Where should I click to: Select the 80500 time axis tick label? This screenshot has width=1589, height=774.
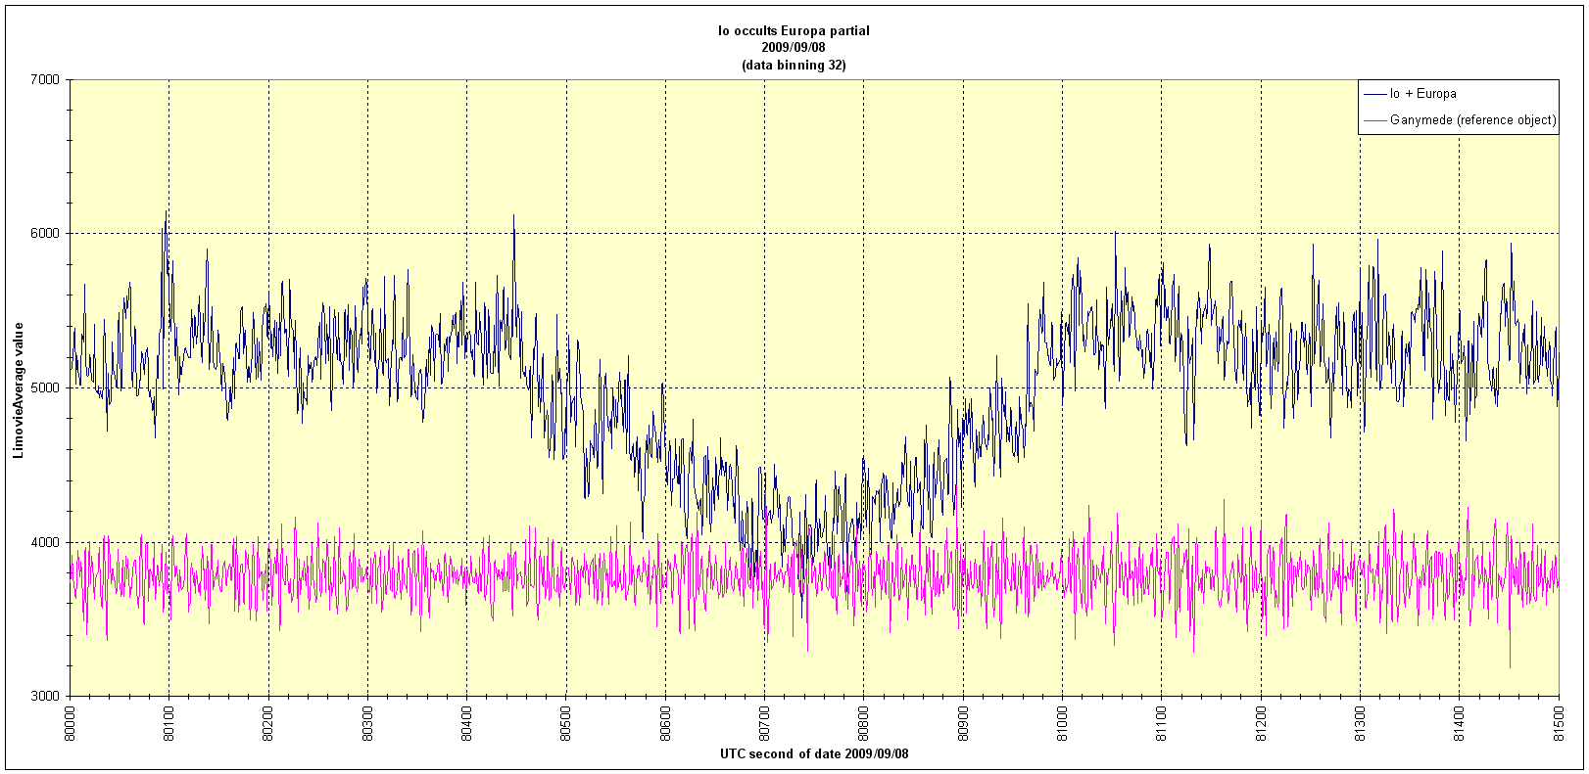pos(566,722)
